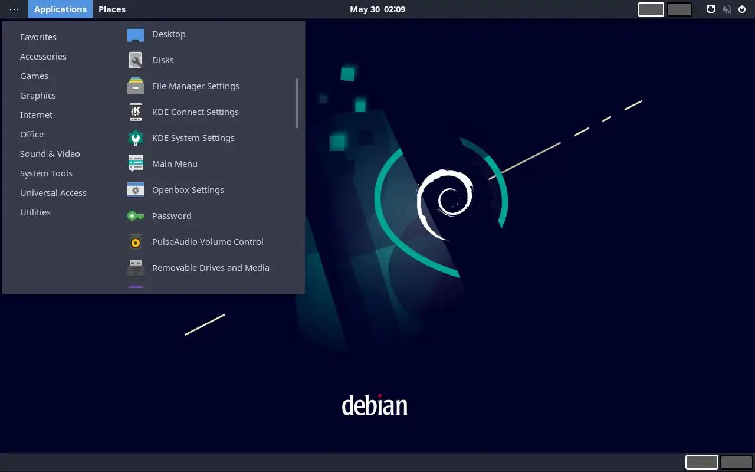Open the Sound & Video category

click(50, 154)
